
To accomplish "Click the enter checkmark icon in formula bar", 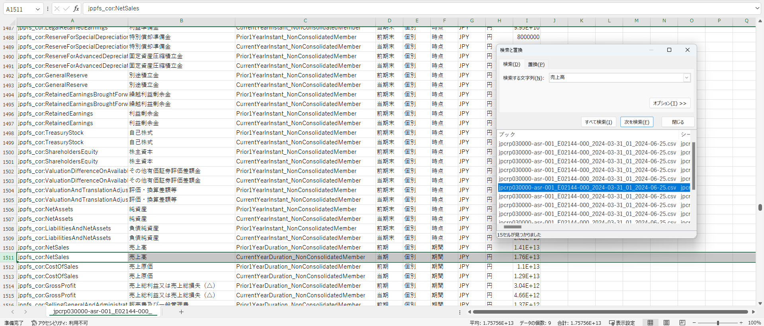I will tap(66, 8).
